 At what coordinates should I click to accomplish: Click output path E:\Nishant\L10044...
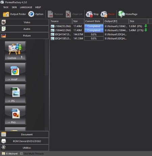[x=116, y=30]
